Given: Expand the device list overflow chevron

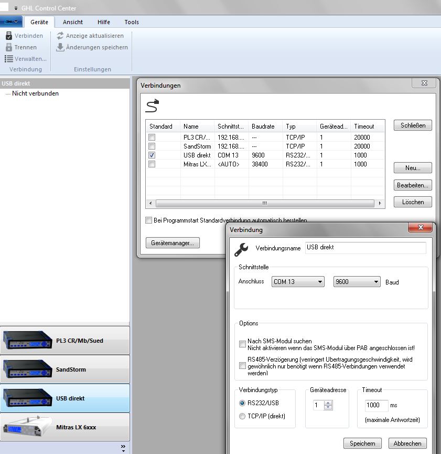Looking at the screenshot, I should (x=123, y=448).
